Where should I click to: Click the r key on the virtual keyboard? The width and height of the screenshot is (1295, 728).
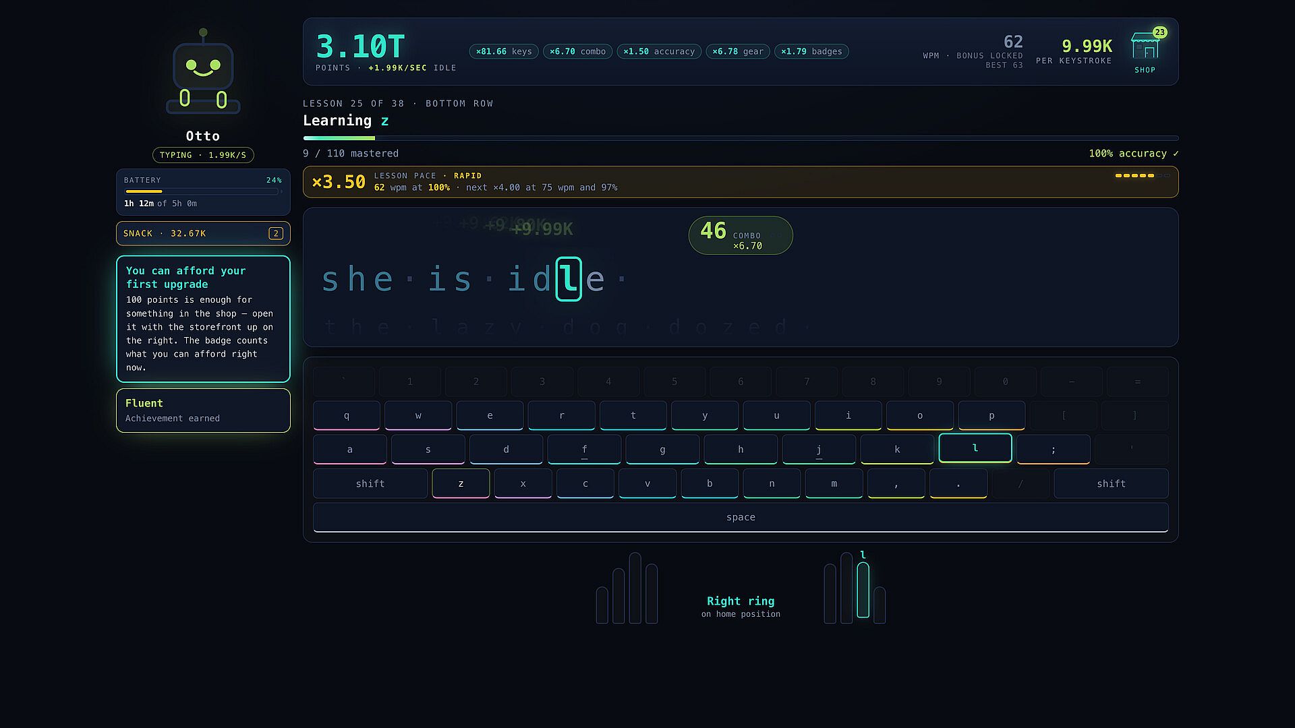tap(562, 415)
